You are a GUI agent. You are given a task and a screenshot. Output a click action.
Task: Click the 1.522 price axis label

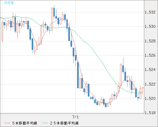point(150,84)
